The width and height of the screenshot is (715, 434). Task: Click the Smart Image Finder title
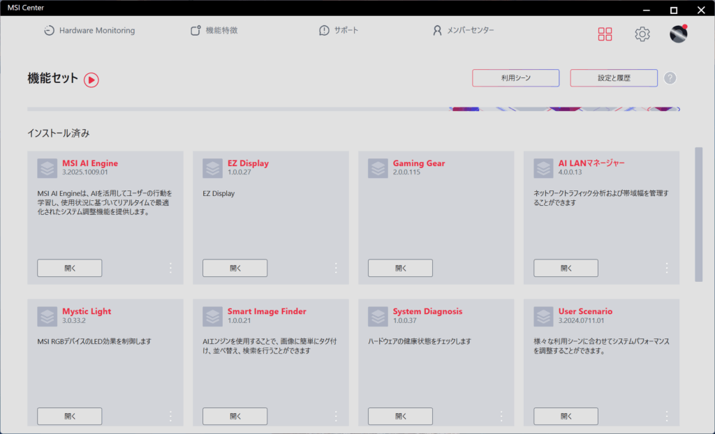click(x=267, y=311)
